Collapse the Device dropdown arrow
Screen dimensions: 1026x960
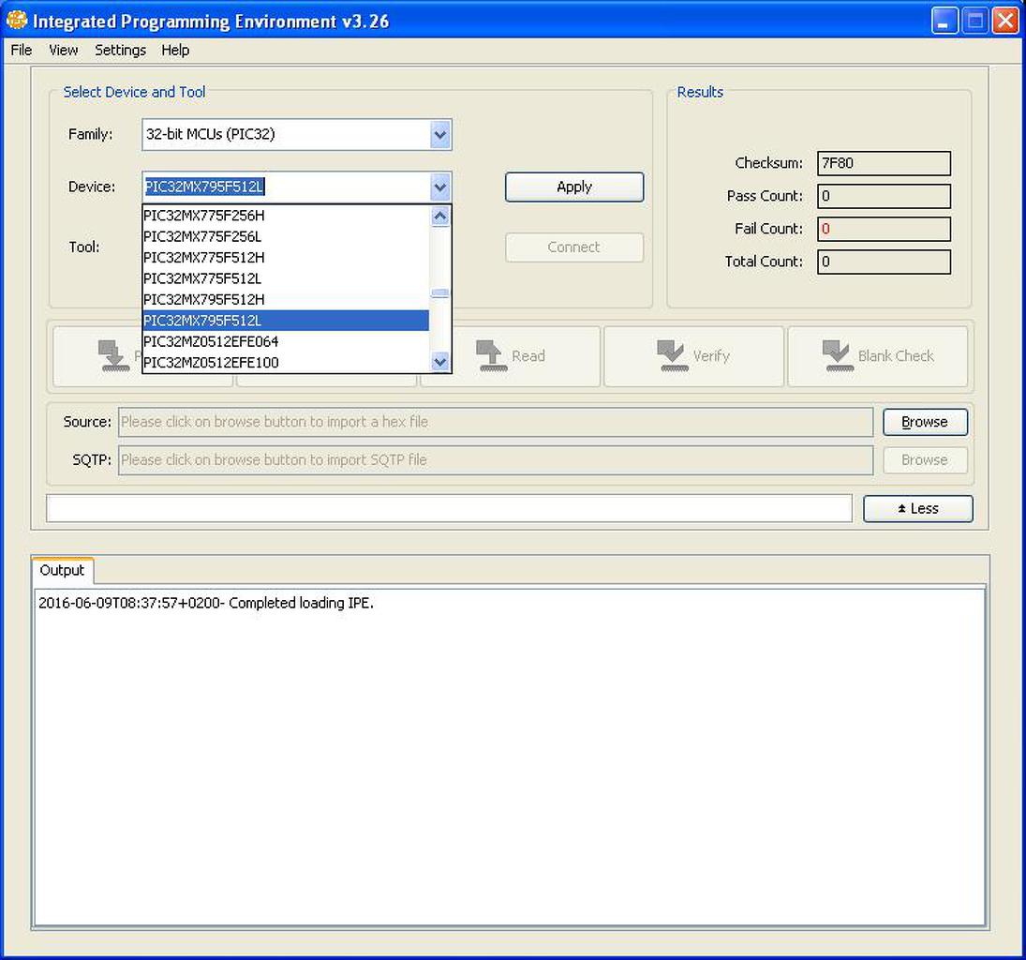pos(440,187)
